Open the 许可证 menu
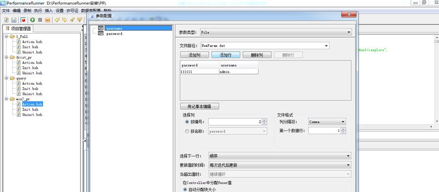439x192 pixels. coord(72,11)
